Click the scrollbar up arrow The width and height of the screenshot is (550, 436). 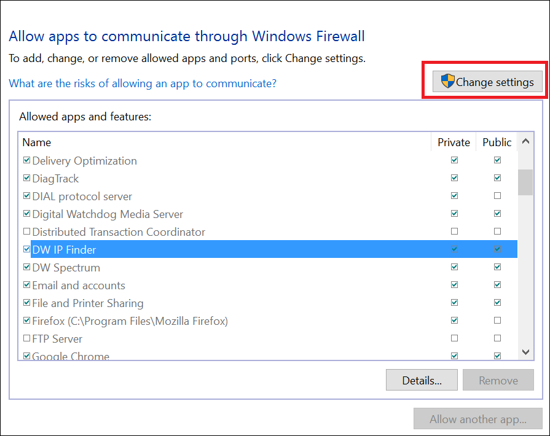coord(525,141)
